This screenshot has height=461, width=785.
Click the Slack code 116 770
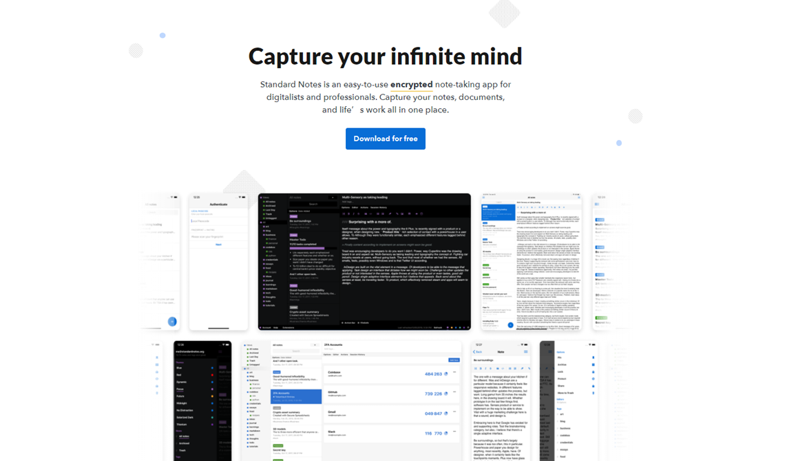(433, 433)
